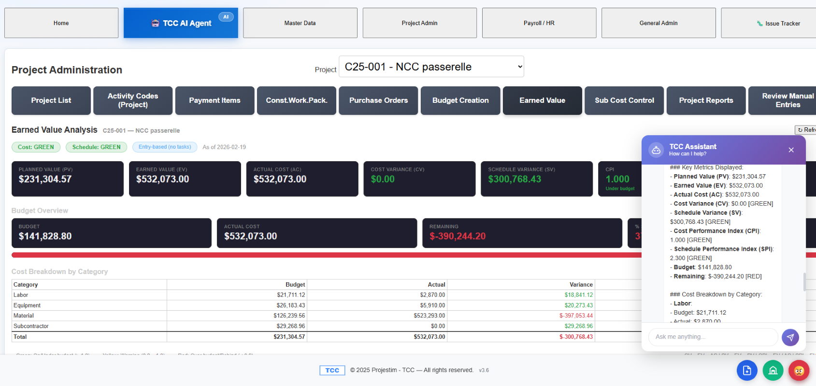Open the Issue Tracker bug icon tab
This screenshot has height=386, width=816.
click(759, 23)
